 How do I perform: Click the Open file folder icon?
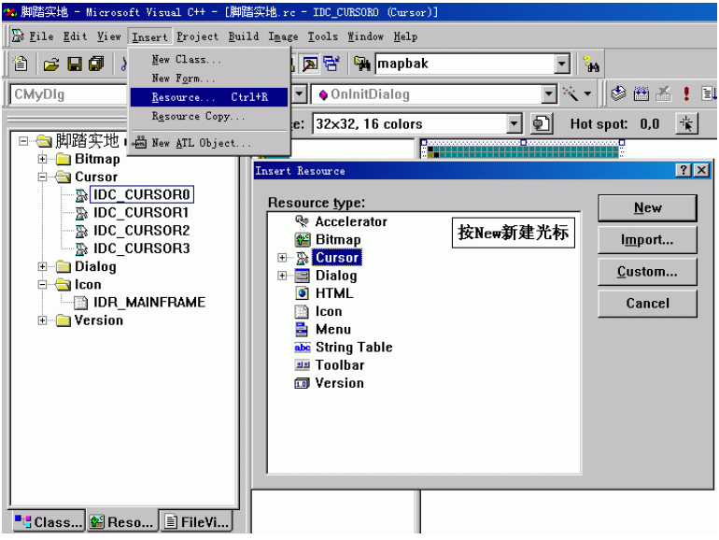[x=51, y=64]
